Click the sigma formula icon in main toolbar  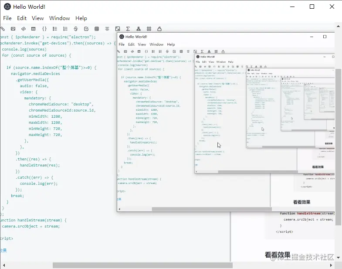tap(128, 29)
